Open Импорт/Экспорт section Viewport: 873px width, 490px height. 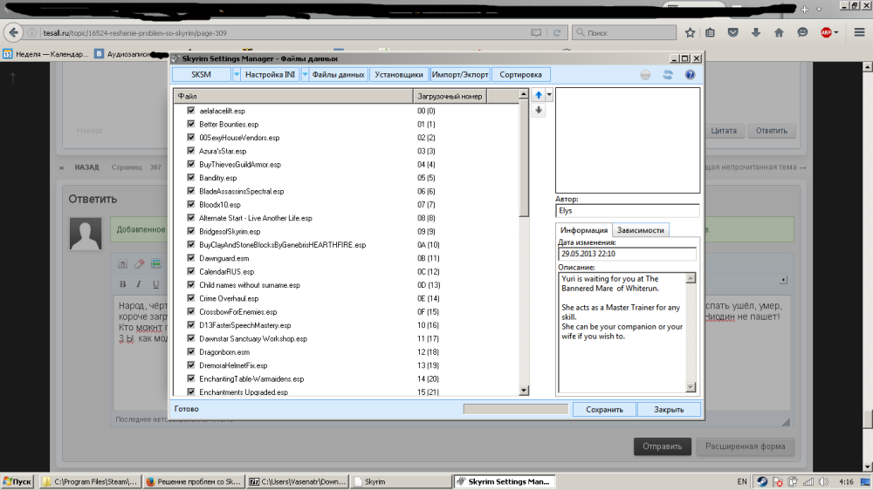pyautogui.click(x=460, y=74)
